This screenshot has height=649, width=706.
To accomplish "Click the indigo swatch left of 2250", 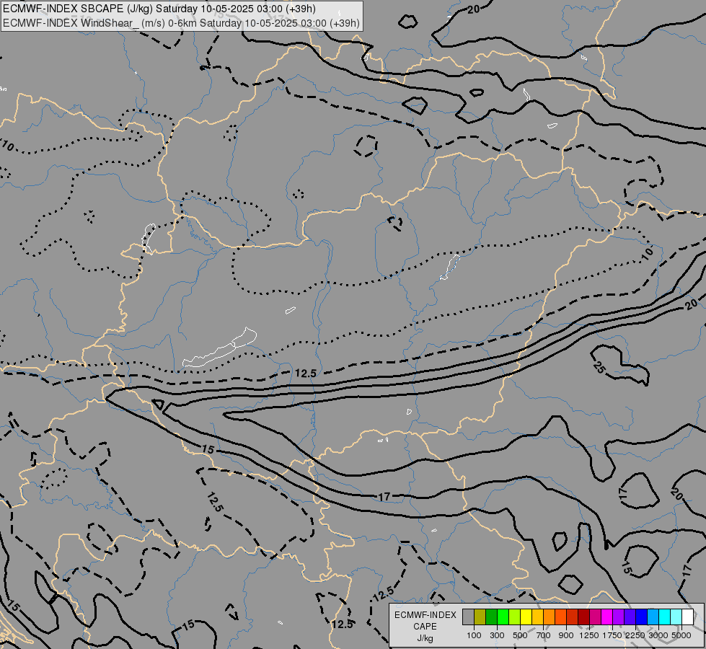I will 630,617.
